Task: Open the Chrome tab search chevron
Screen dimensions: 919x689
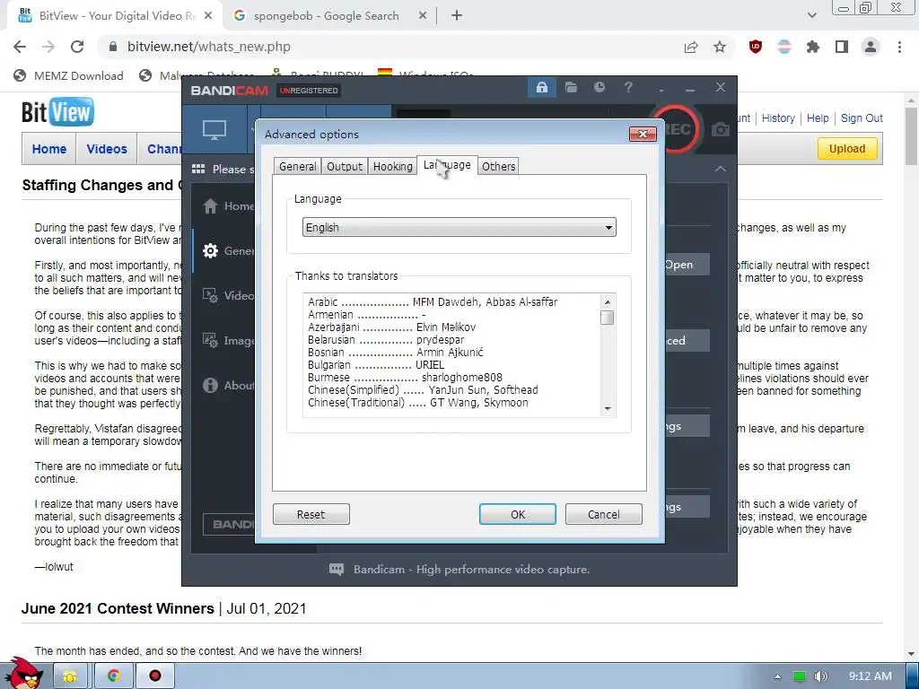Action: pos(811,16)
